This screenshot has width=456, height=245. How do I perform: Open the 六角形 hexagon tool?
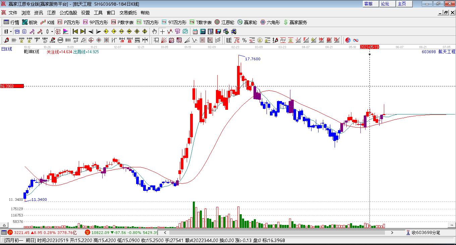270,22
